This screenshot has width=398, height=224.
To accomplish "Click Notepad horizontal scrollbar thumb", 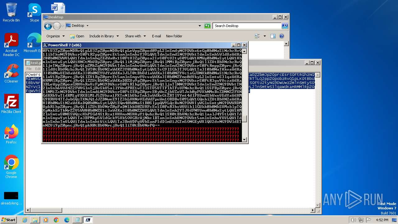I will point(46,210).
